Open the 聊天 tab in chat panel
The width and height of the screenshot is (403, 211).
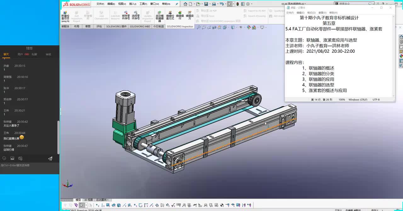(6, 54)
